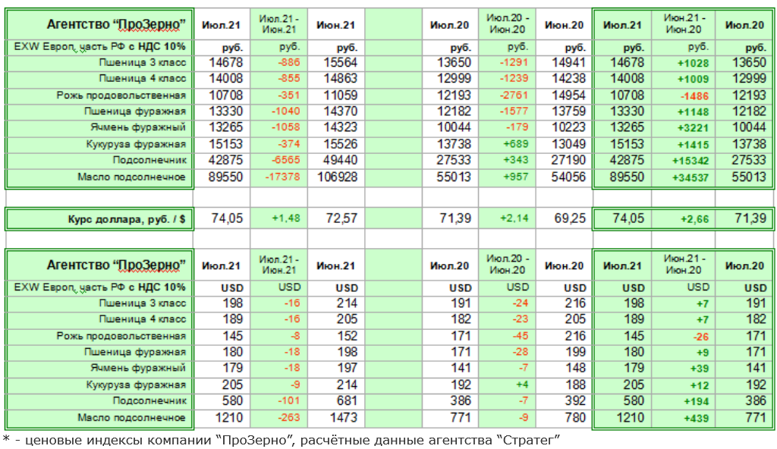The height and width of the screenshot is (449, 777).
Task: Select the 49440 sunflower price cell
Action: [341, 160]
